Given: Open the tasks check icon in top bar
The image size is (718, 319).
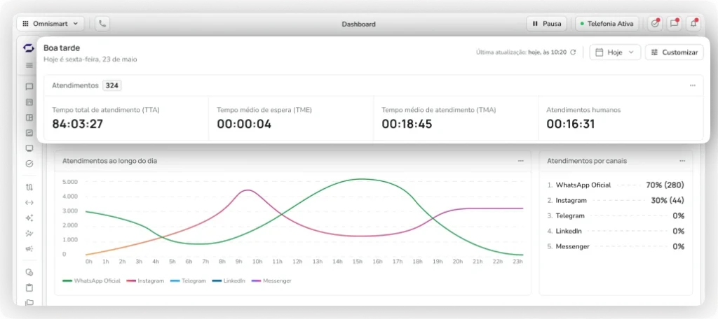Looking at the screenshot, I should tap(655, 23).
